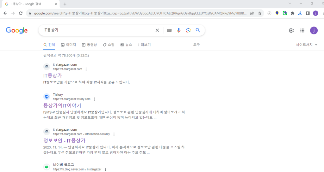Switch to the 이미지 tab
The height and width of the screenshot is (172, 324).
pos(69,45)
